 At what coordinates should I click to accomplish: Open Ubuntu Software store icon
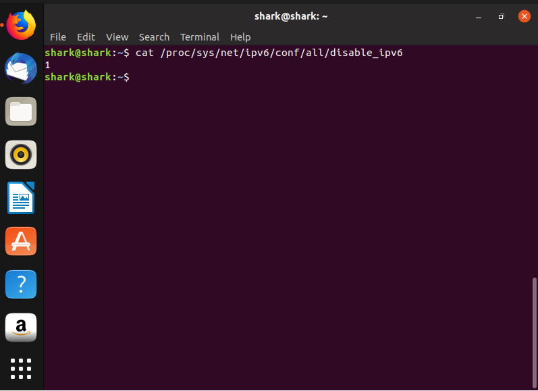coord(21,241)
